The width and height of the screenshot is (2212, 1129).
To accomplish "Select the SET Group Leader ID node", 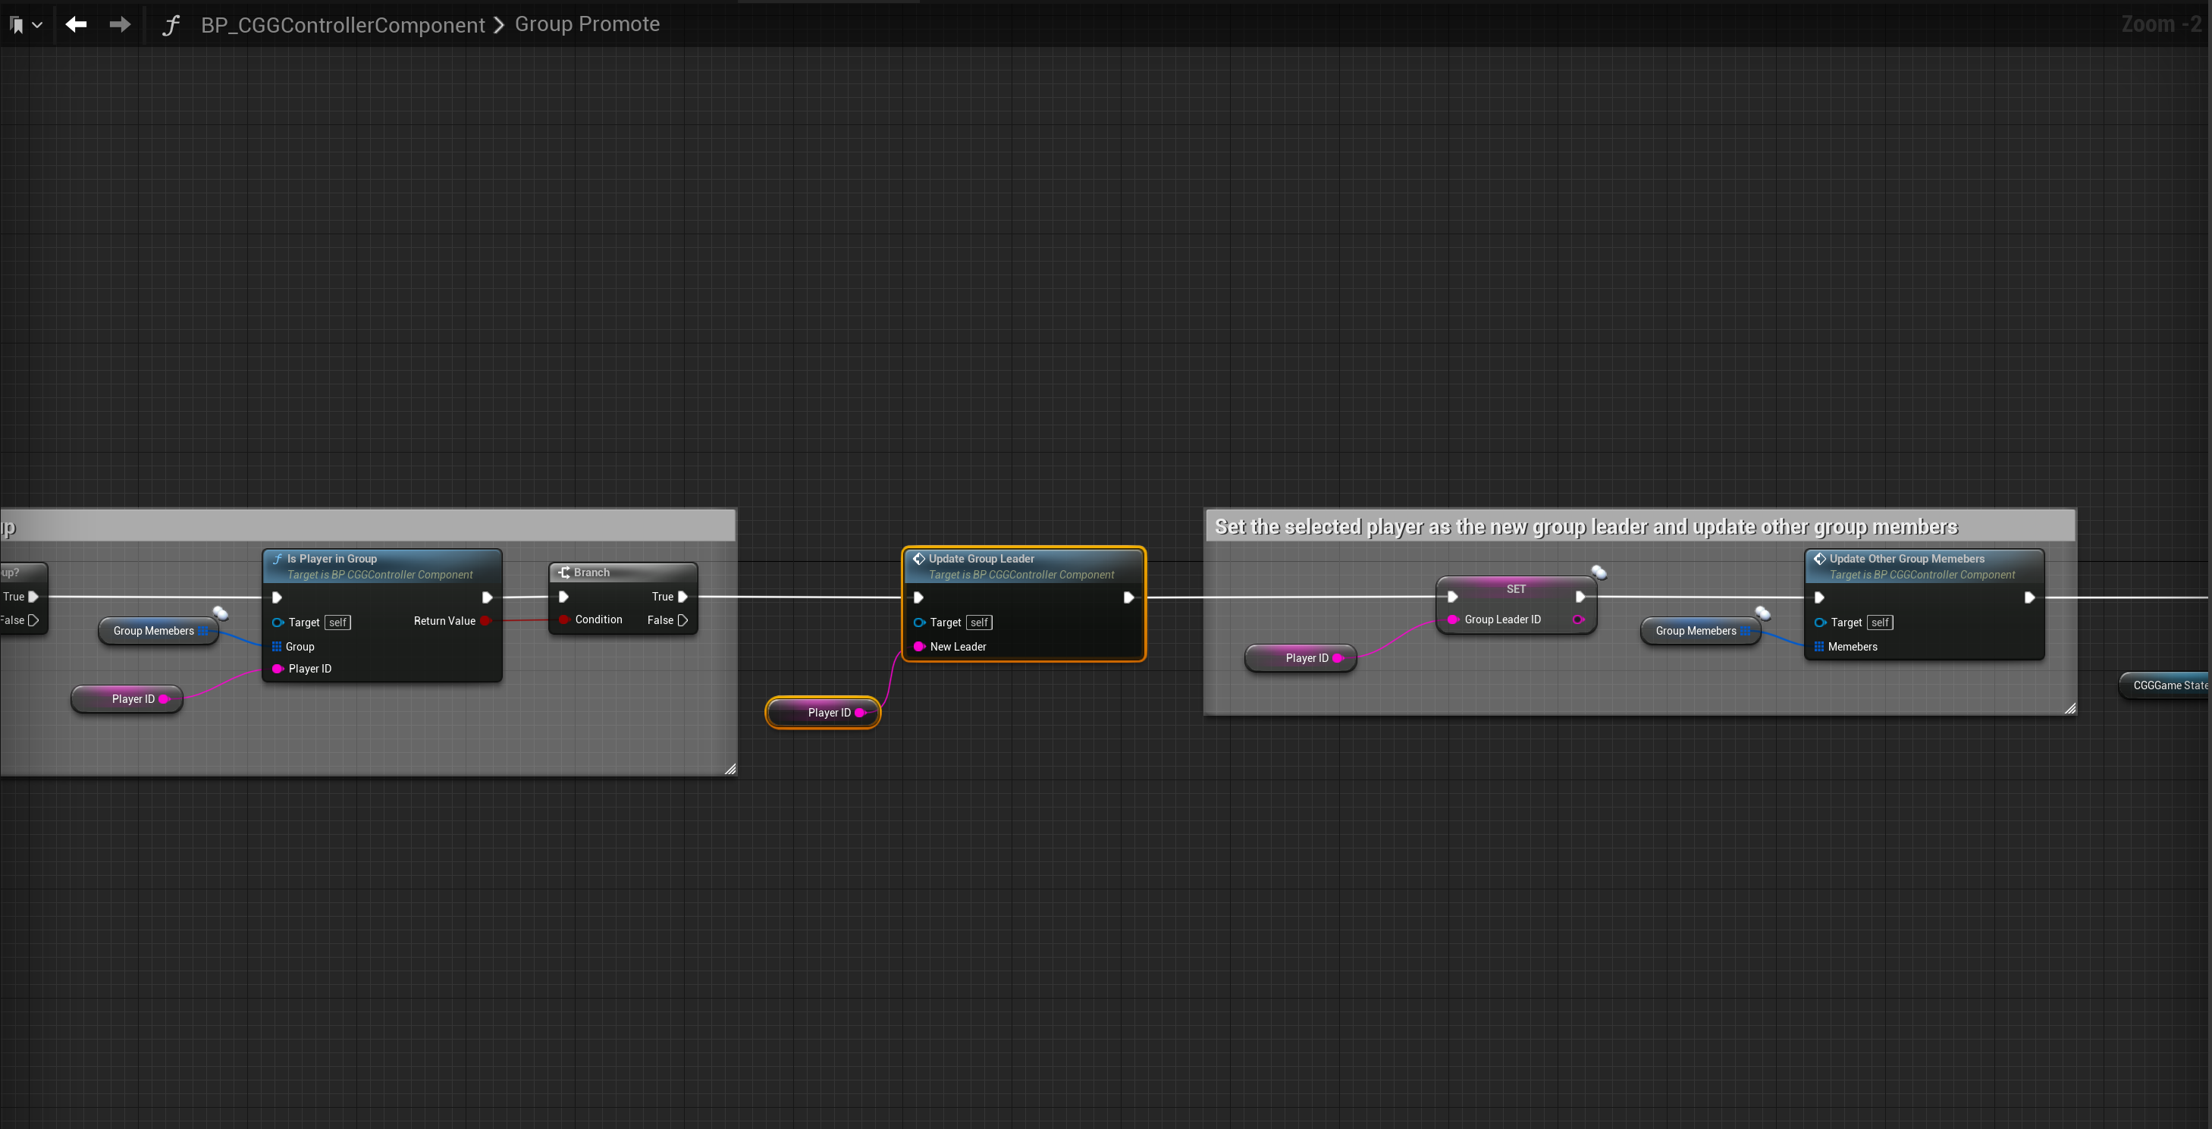I will click(x=1515, y=589).
